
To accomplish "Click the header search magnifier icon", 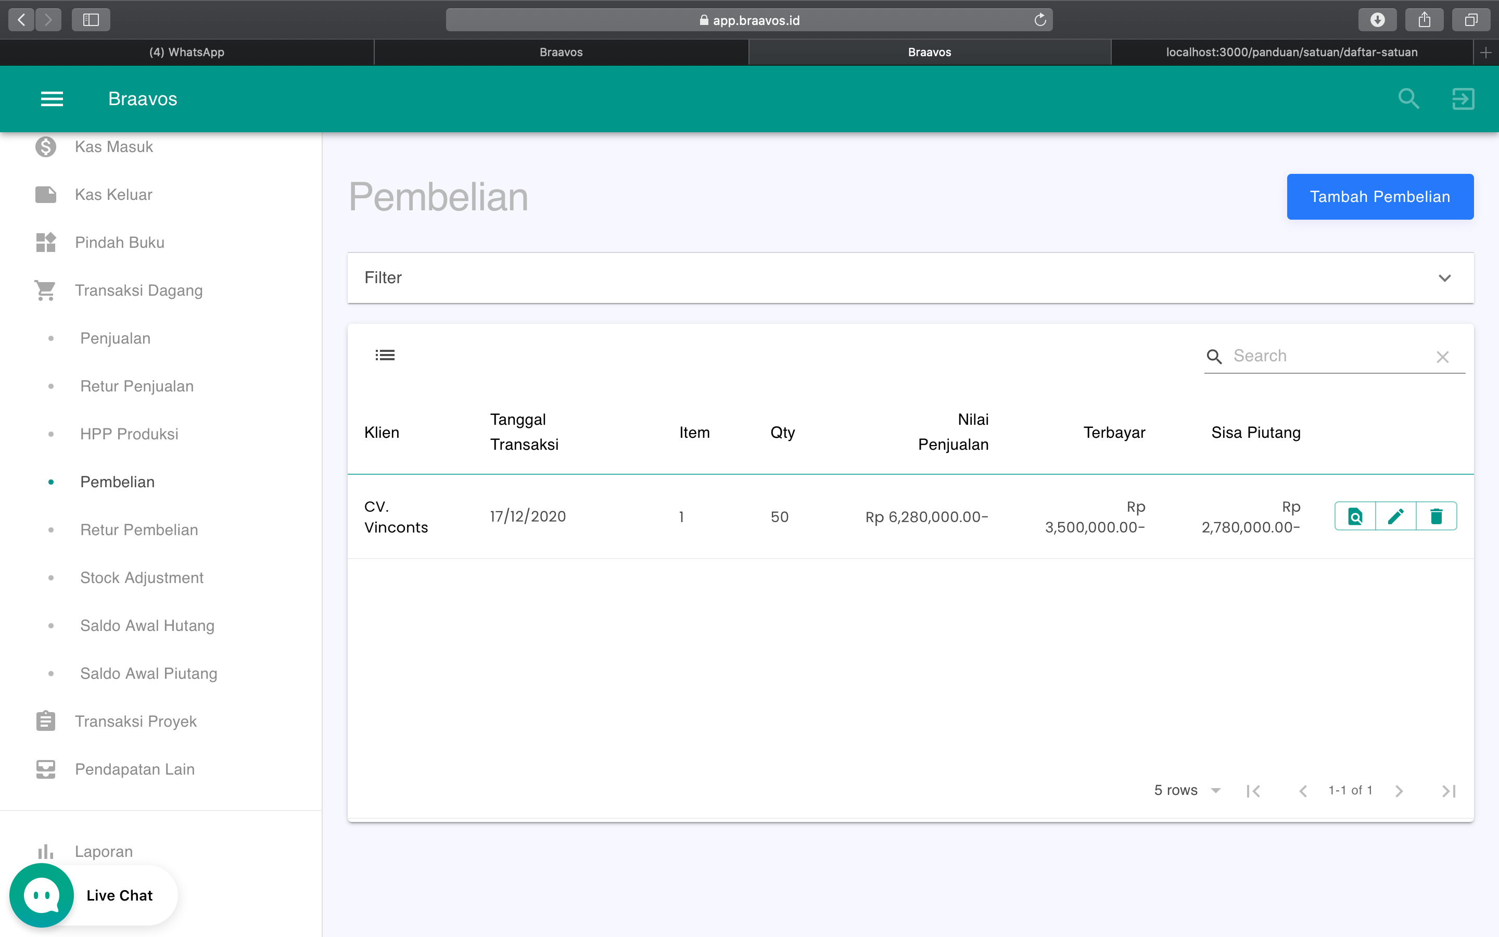I will click(x=1408, y=98).
